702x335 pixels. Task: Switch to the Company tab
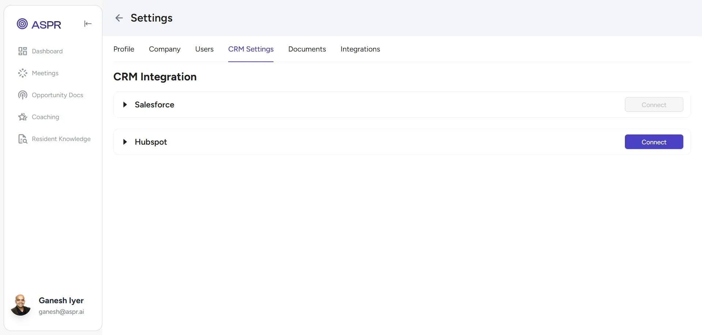click(165, 49)
